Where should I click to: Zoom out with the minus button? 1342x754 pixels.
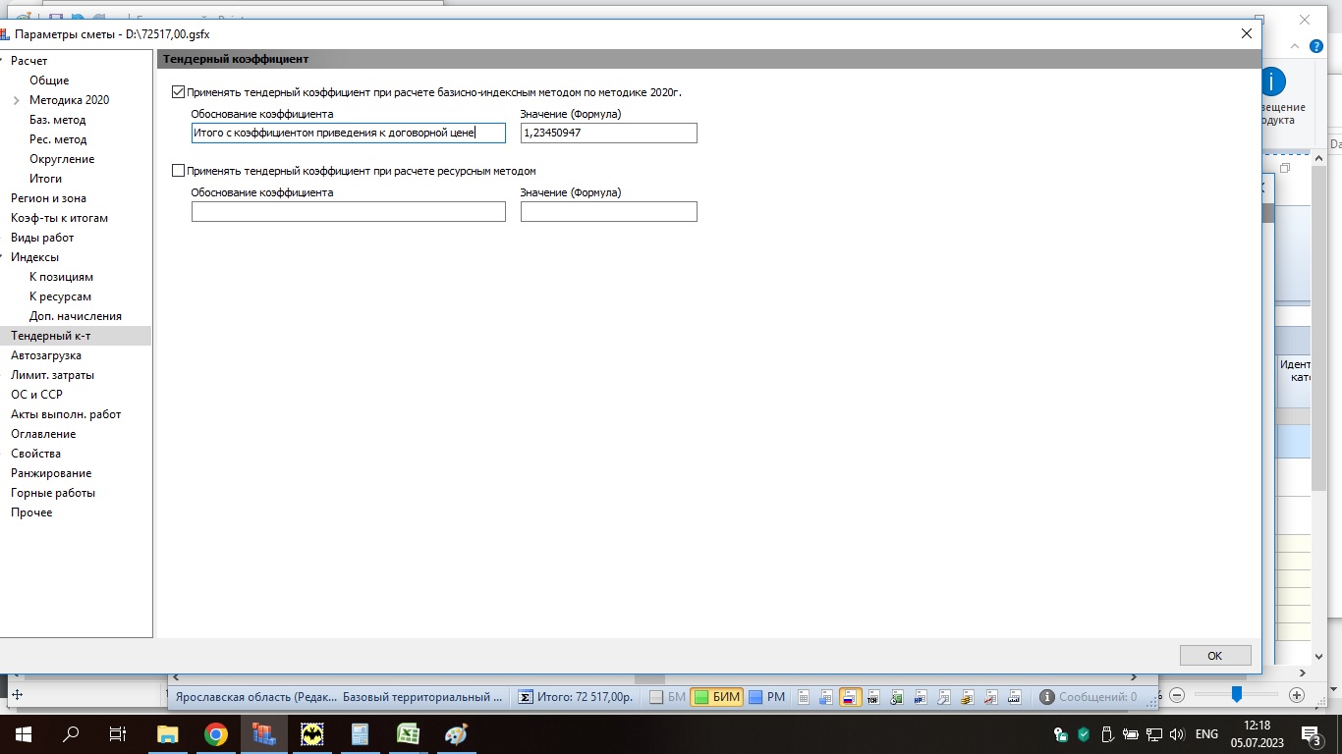[x=1177, y=695]
